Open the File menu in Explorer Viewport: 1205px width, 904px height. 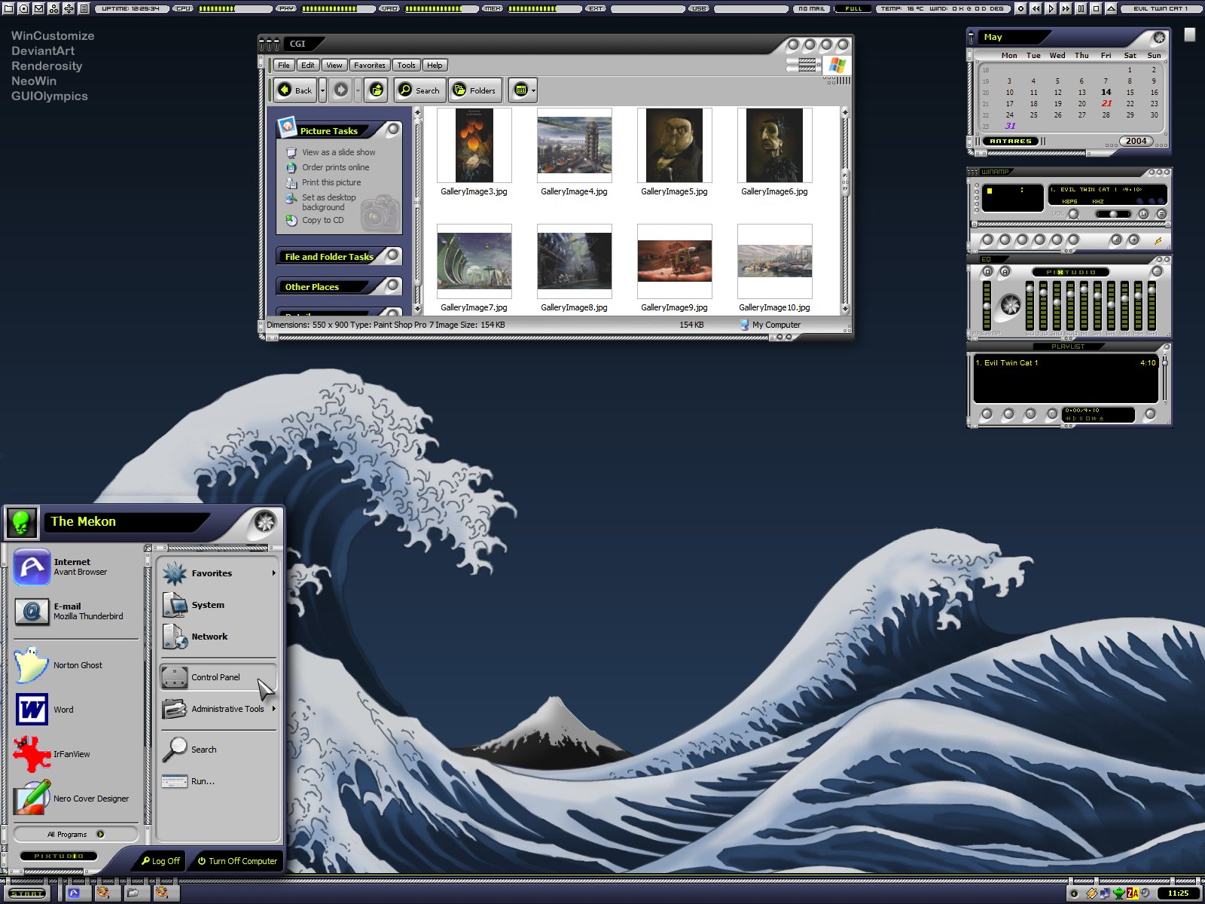click(284, 66)
